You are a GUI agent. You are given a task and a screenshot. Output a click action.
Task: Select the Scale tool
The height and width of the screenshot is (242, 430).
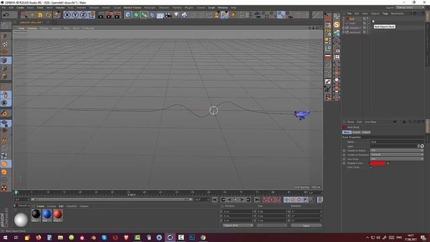coord(40,15)
